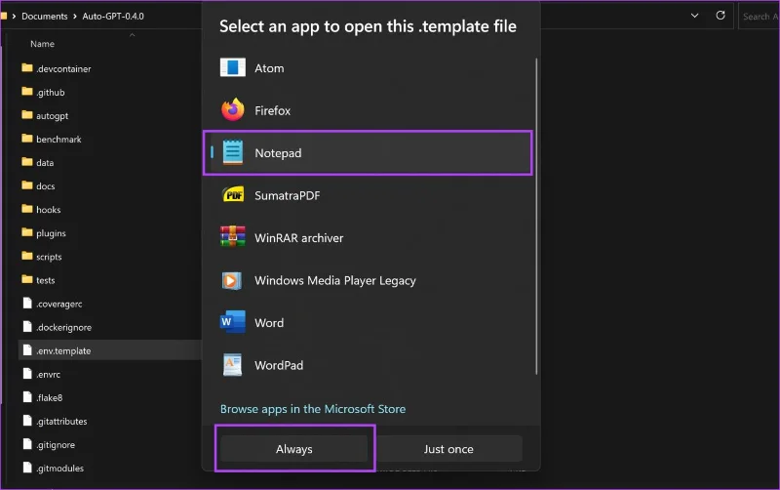Viewport: 780px width, 490px height.
Task: Click the Always button
Action: pyautogui.click(x=294, y=449)
